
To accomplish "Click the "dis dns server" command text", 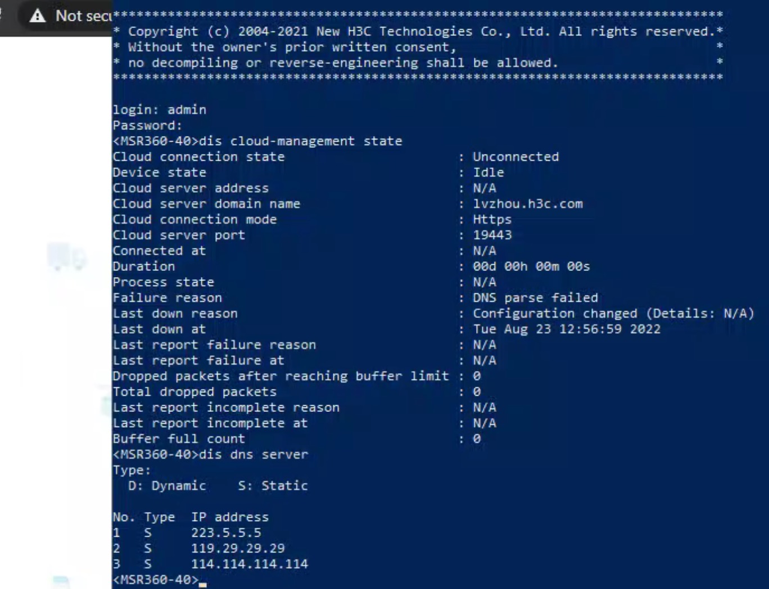I will point(254,454).
